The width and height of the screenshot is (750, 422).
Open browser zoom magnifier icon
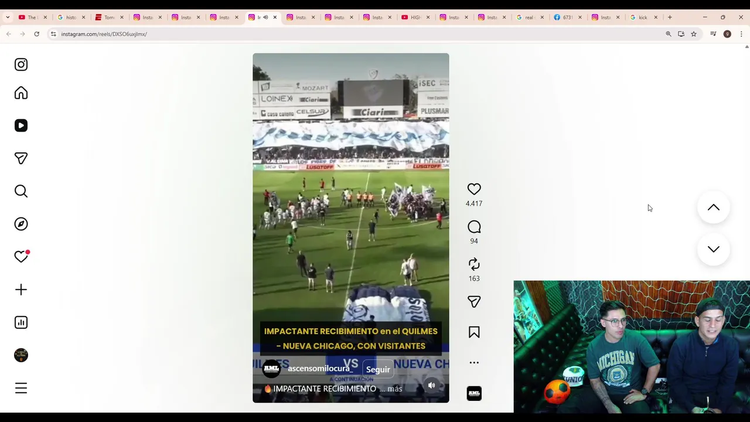pyautogui.click(x=669, y=34)
